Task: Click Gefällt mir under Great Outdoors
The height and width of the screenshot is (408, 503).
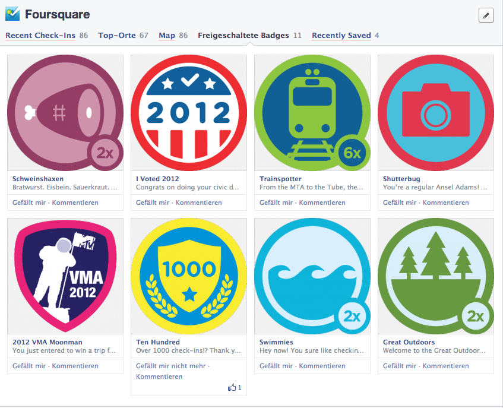Action: (400, 366)
